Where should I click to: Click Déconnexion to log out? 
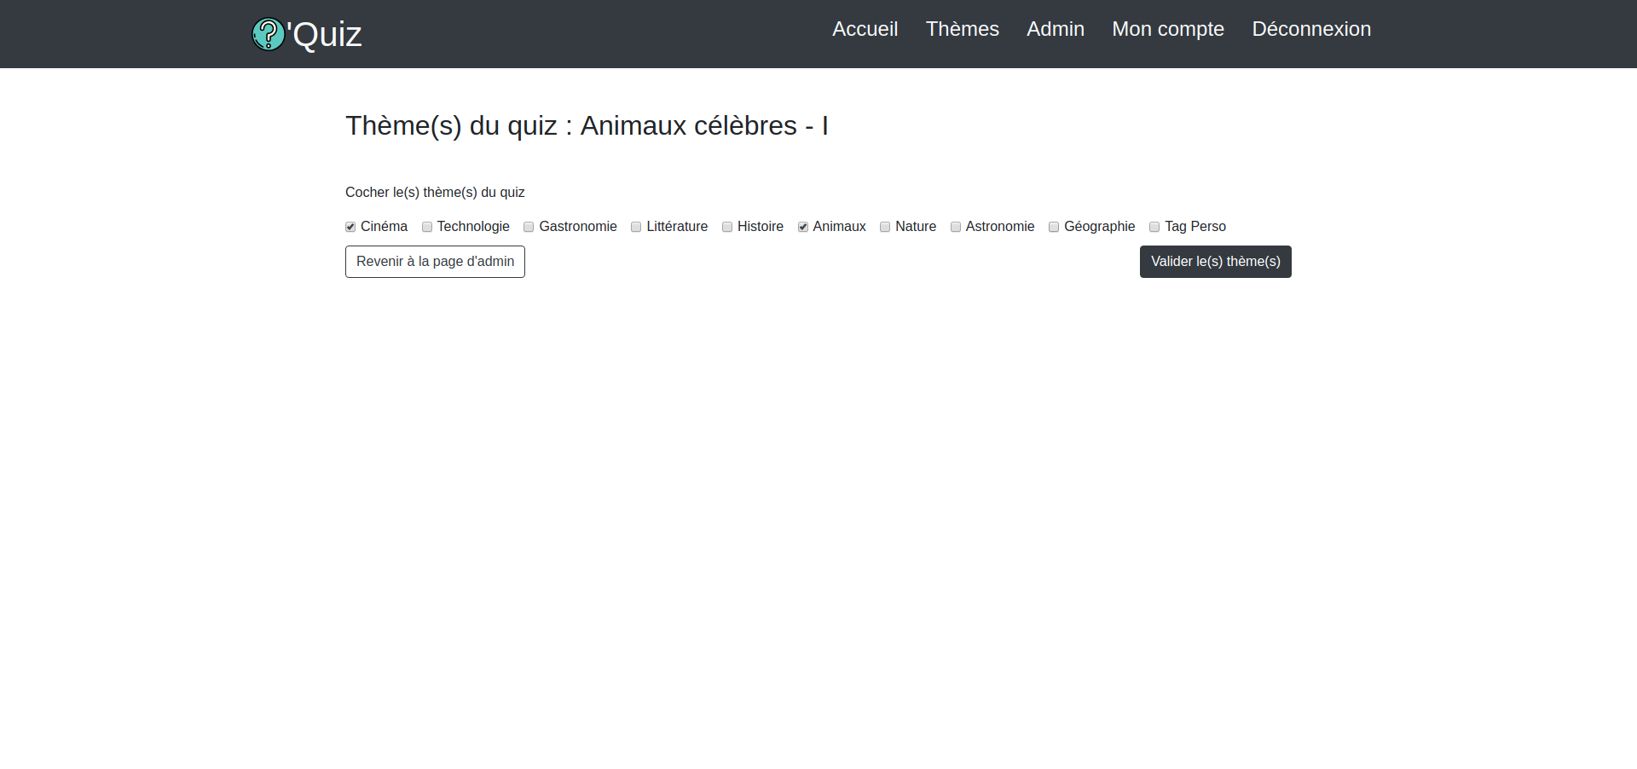pyautogui.click(x=1310, y=29)
